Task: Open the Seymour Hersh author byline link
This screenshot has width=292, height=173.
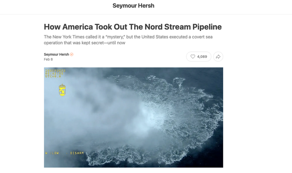Action: (56, 55)
